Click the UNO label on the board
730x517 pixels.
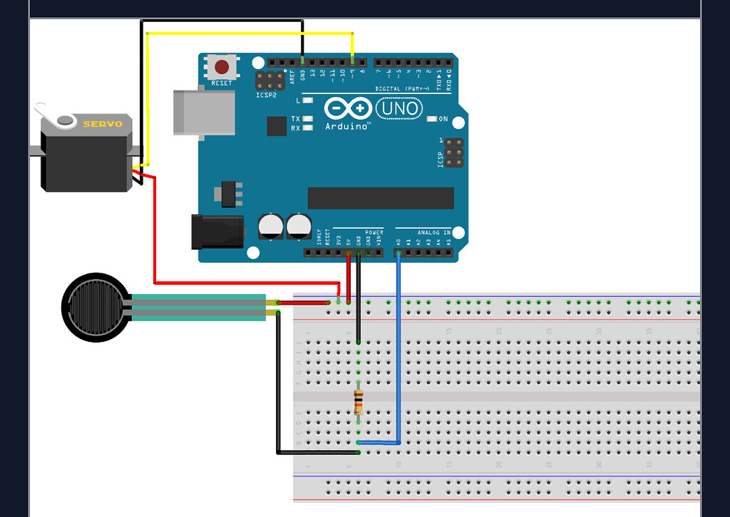399,108
